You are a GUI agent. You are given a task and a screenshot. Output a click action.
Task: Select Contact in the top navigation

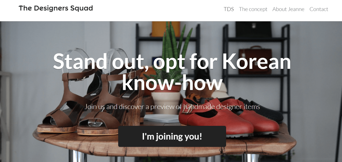[x=319, y=9]
